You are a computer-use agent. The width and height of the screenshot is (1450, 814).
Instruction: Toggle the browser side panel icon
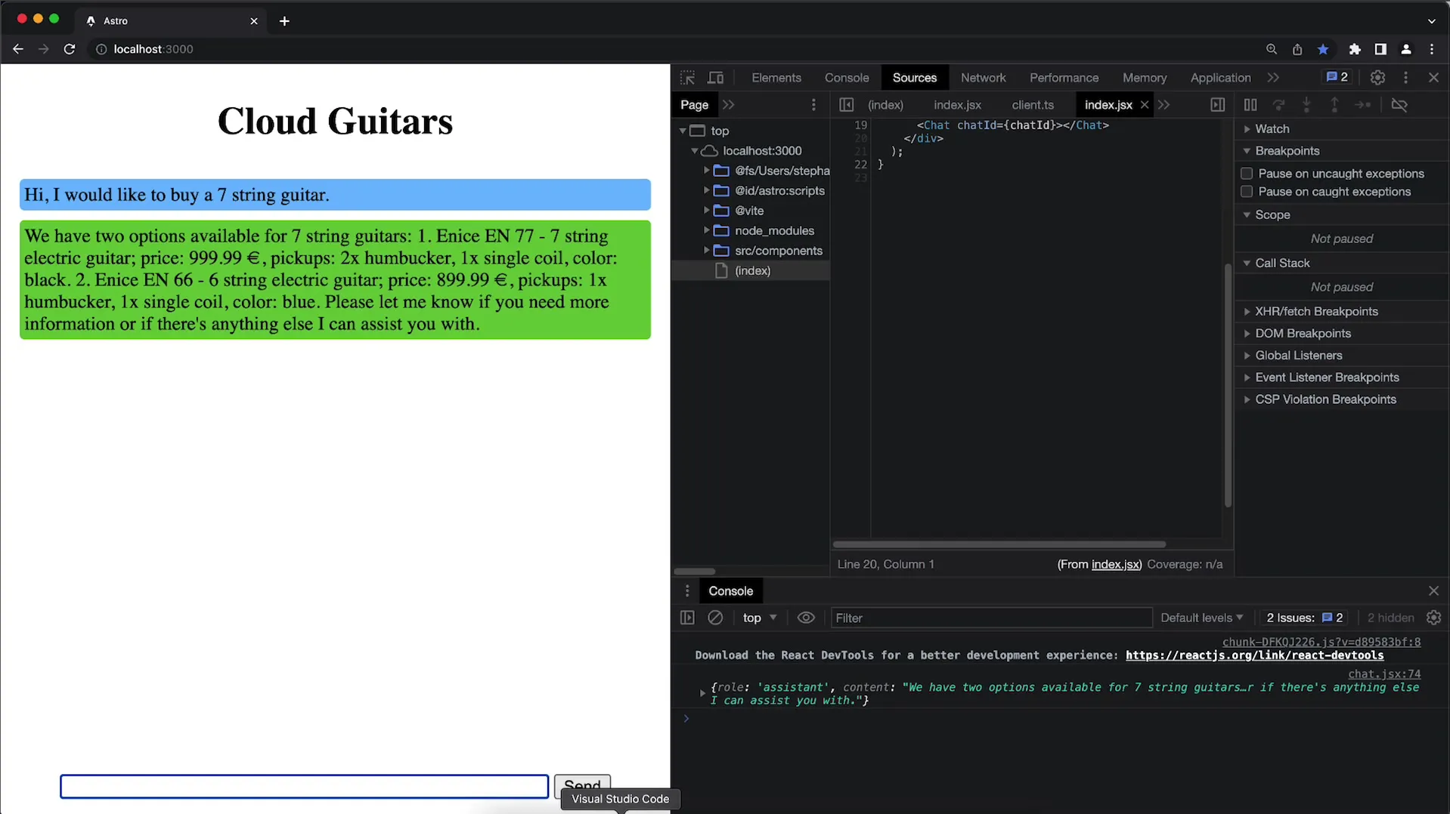click(1380, 49)
